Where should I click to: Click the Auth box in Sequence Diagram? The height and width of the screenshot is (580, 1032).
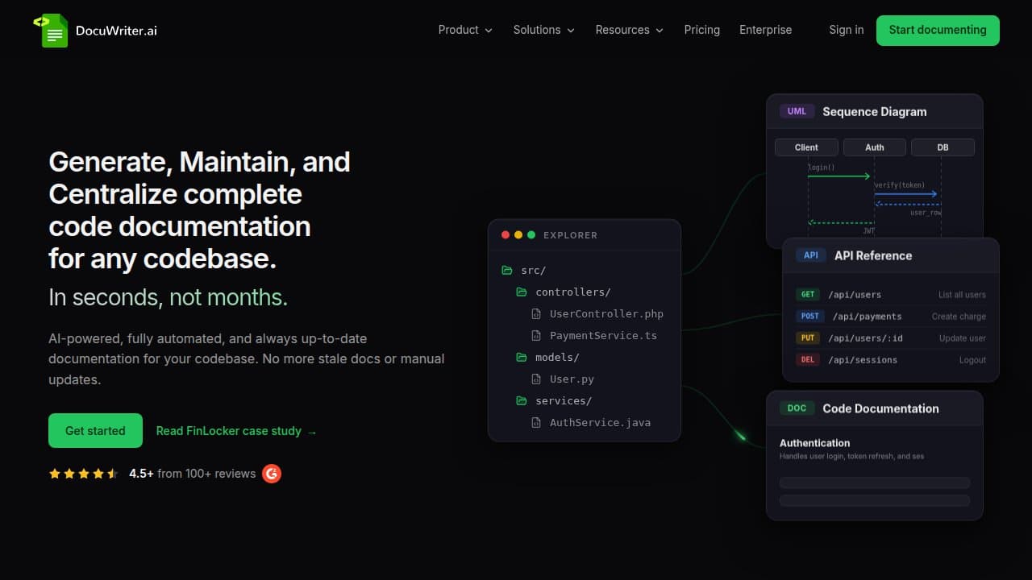(875, 147)
